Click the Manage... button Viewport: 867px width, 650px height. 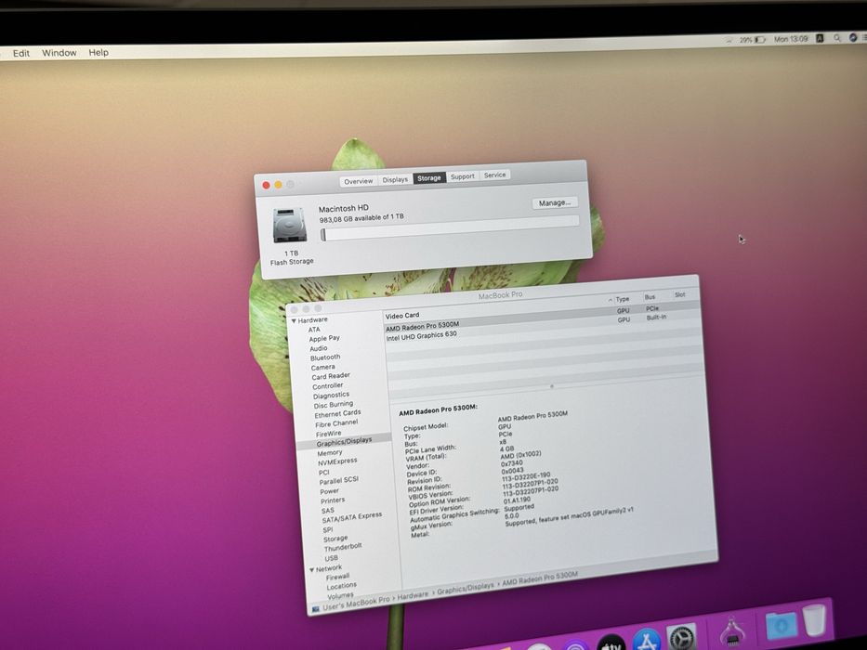555,202
